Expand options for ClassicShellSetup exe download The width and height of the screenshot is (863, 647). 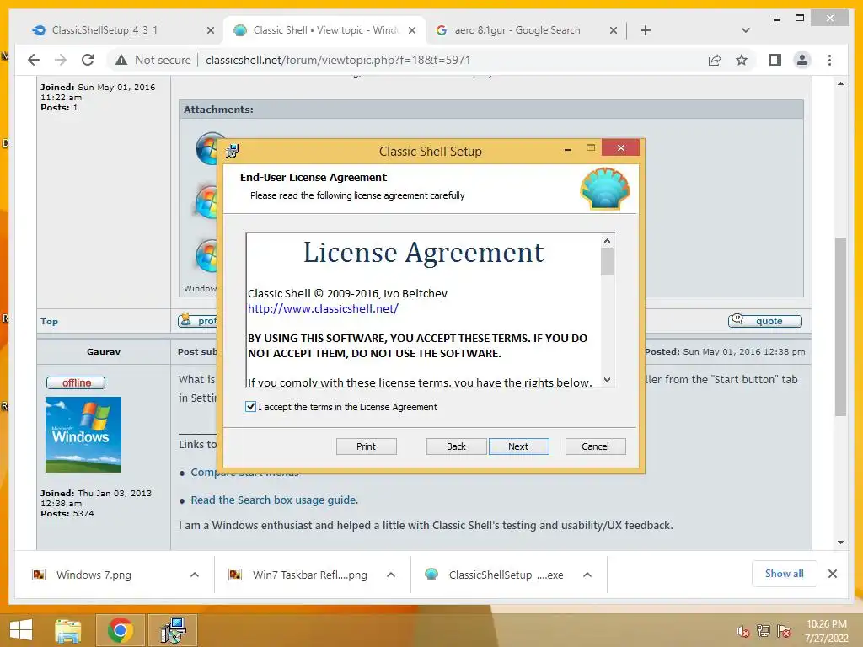click(587, 575)
